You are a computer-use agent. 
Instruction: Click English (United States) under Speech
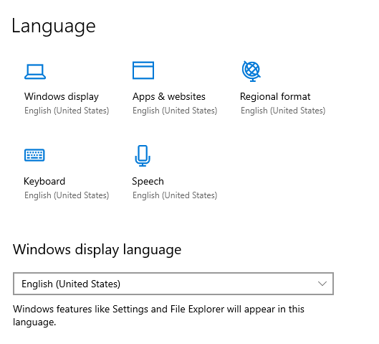point(175,195)
